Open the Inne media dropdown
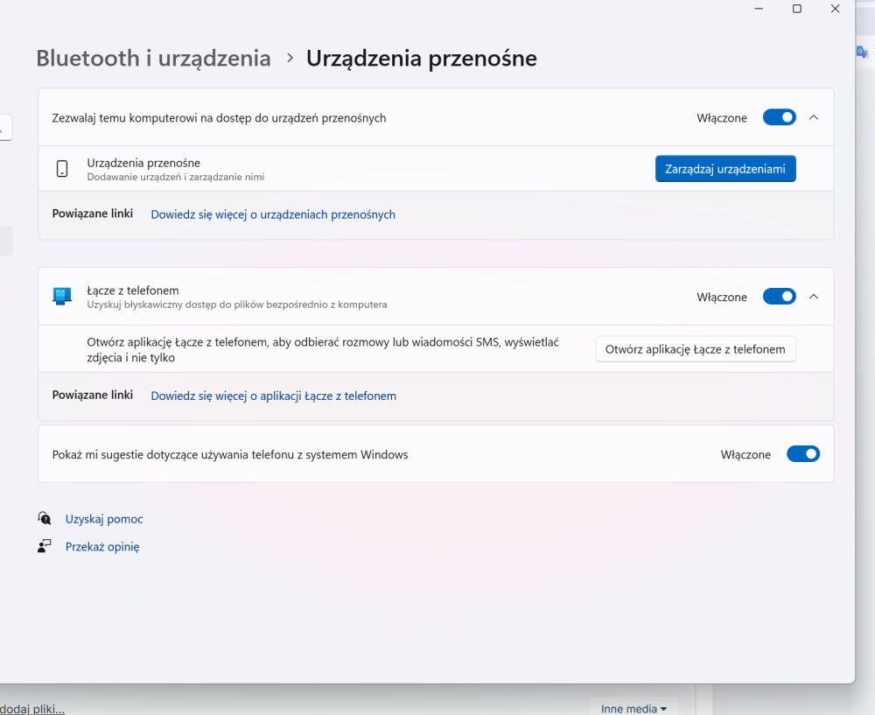The image size is (875, 715). click(x=633, y=708)
